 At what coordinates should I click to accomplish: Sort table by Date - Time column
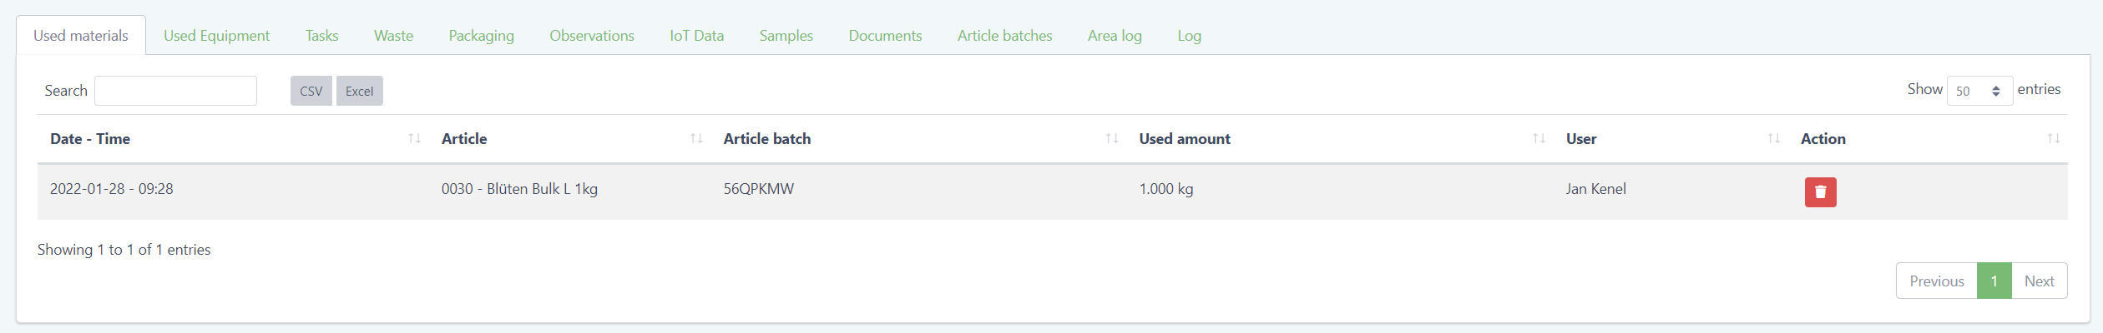click(x=414, y=139)
